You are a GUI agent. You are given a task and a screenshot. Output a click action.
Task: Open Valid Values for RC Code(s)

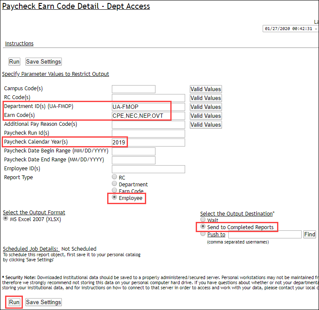tap(206, 98)
